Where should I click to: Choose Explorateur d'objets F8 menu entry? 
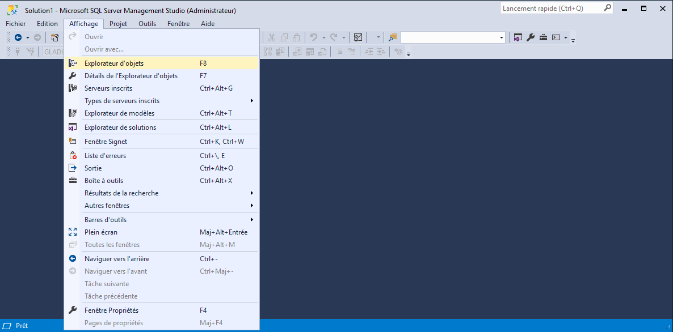[162, 63]
